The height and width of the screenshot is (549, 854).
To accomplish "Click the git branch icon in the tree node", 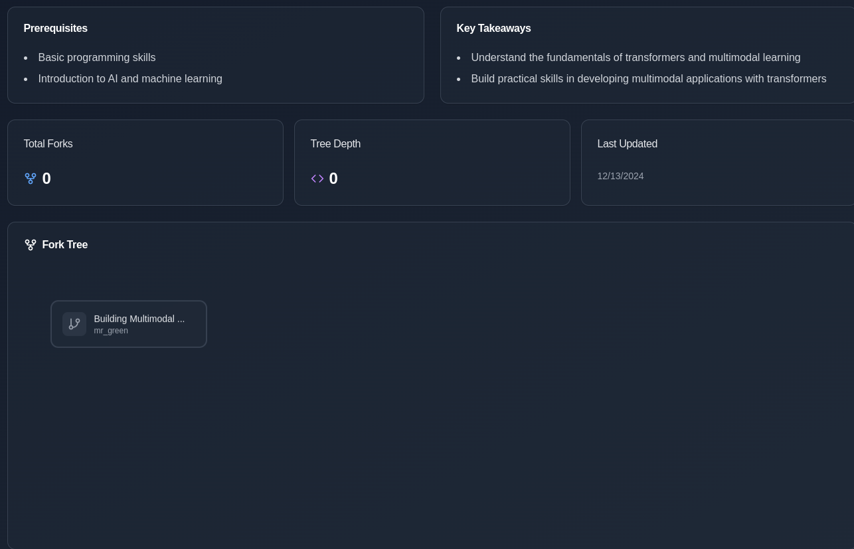I will (74, 324).
